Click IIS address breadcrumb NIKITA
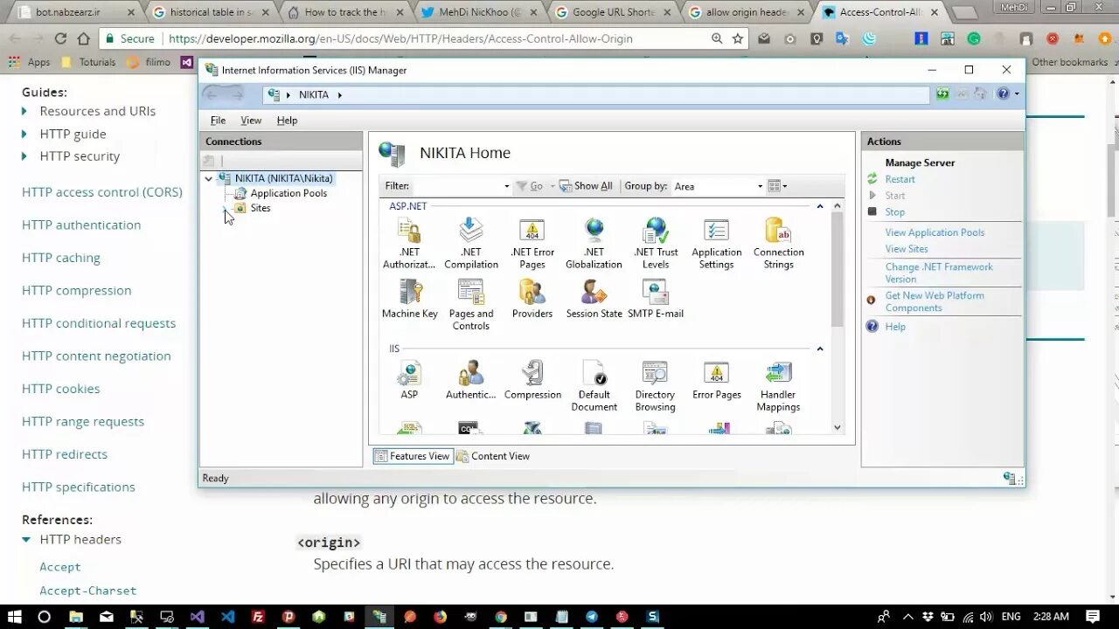The width and height of the screenshot is (1119, 629). [314, 94]
